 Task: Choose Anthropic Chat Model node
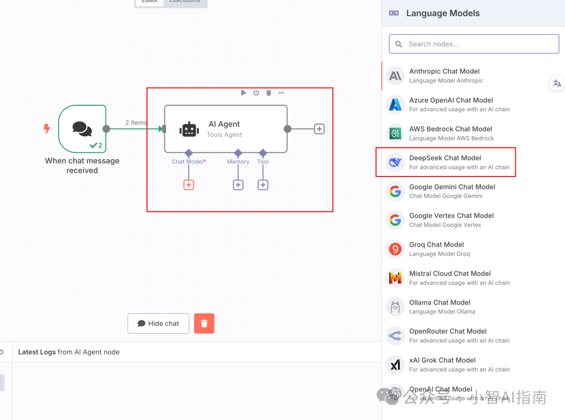coord(444,75)
